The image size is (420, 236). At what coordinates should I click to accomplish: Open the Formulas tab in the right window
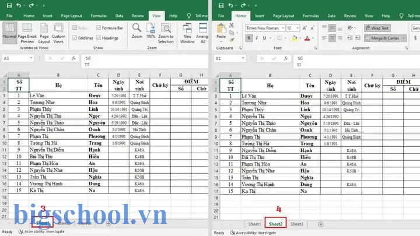(311, 16)
